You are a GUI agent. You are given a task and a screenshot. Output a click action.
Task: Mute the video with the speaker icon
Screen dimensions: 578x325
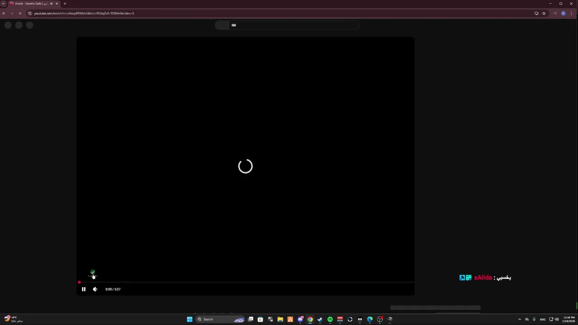click(95, 289)
